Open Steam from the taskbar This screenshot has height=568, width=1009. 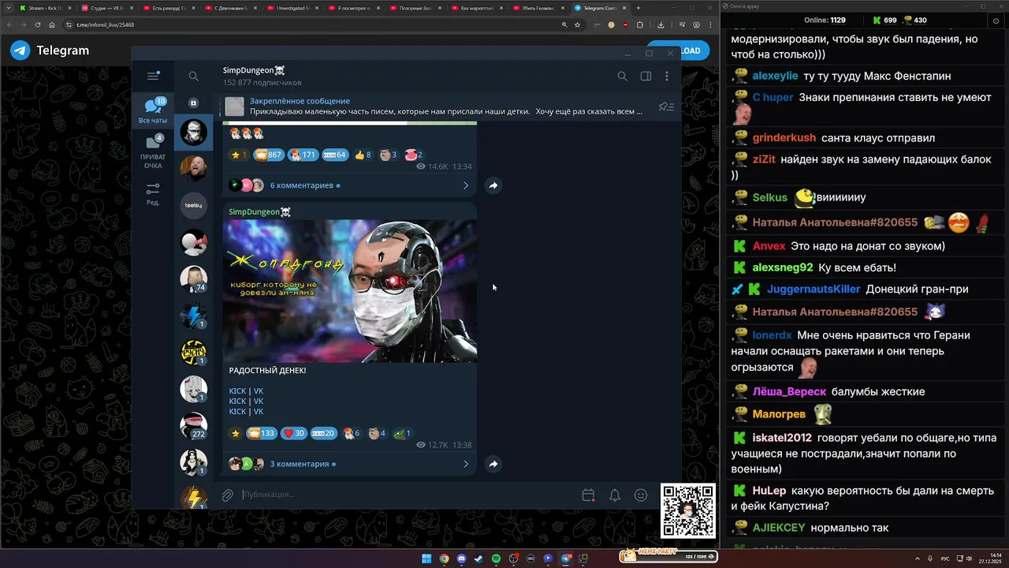[x=478, y=559]
